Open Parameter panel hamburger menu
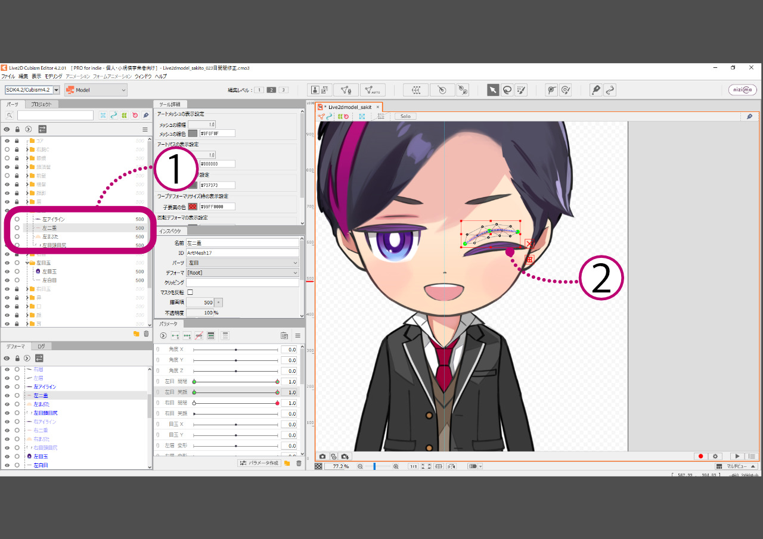 tap(297, 336)
